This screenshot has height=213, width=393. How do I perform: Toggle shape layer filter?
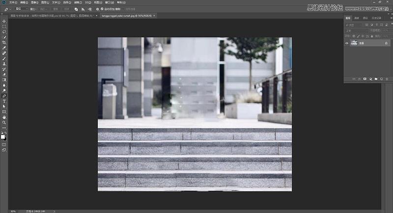click(x=382, y=25)
